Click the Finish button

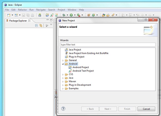tap(127, 109)
